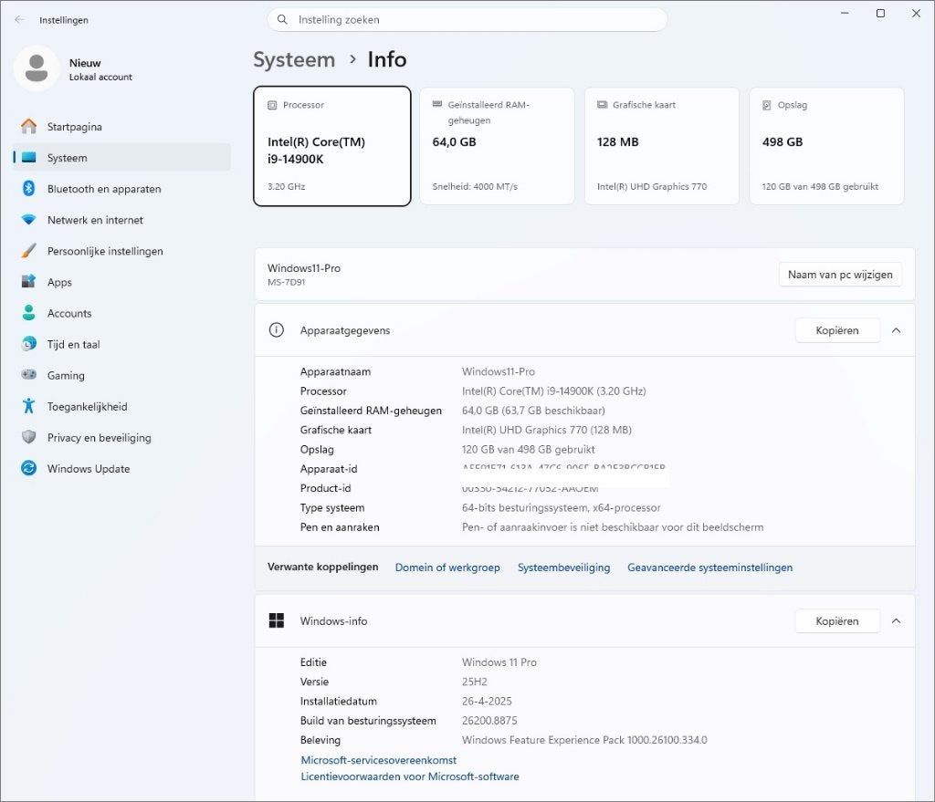Click Windows11-Pro value beside Apparaatnaam

pos(498,371)
